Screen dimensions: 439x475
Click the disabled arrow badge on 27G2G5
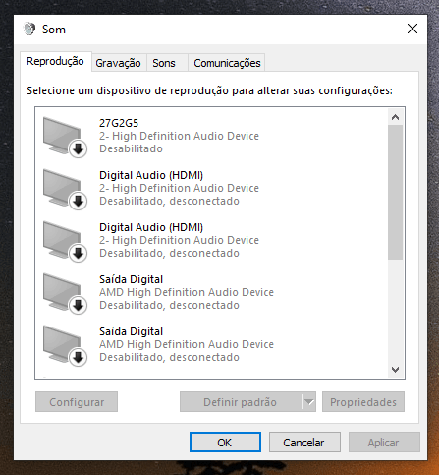pos(78,149)
